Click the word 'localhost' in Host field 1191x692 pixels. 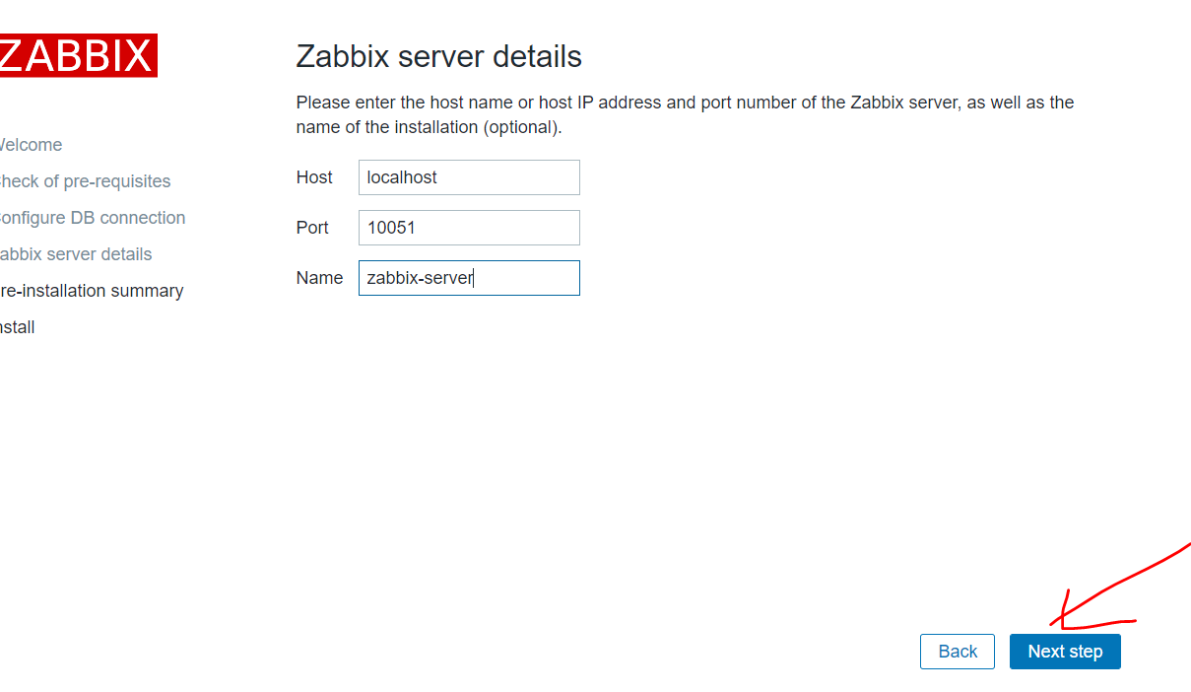(402, 177)
